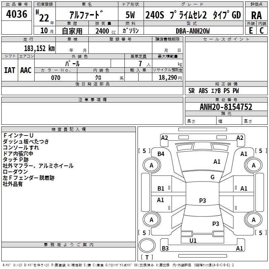The image size is (269, 269).
Task: Click the 車台番号 header
Action: pyautogui.click(x=226, y=100)
